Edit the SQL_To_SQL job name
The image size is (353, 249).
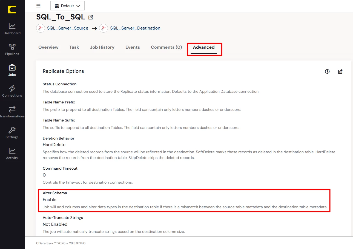(91, 17)
